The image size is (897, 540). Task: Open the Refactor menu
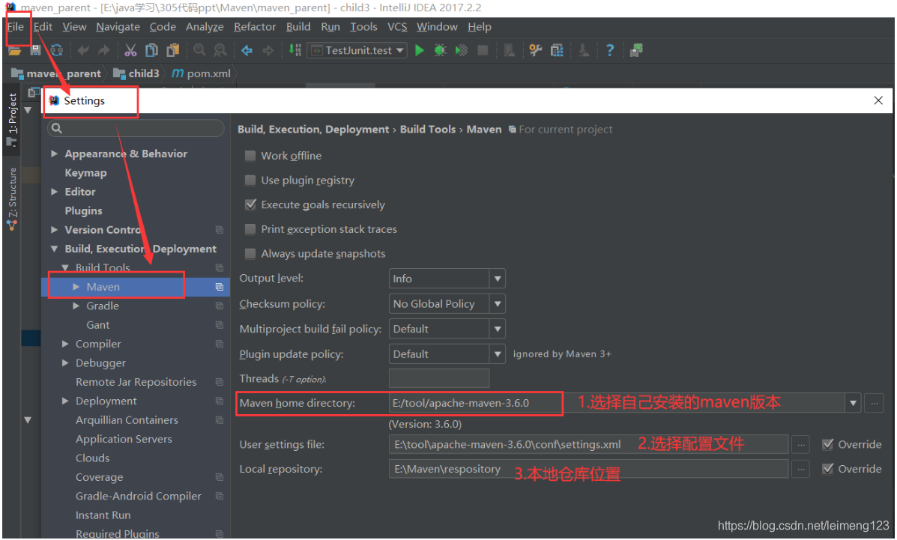click(255, 27)
